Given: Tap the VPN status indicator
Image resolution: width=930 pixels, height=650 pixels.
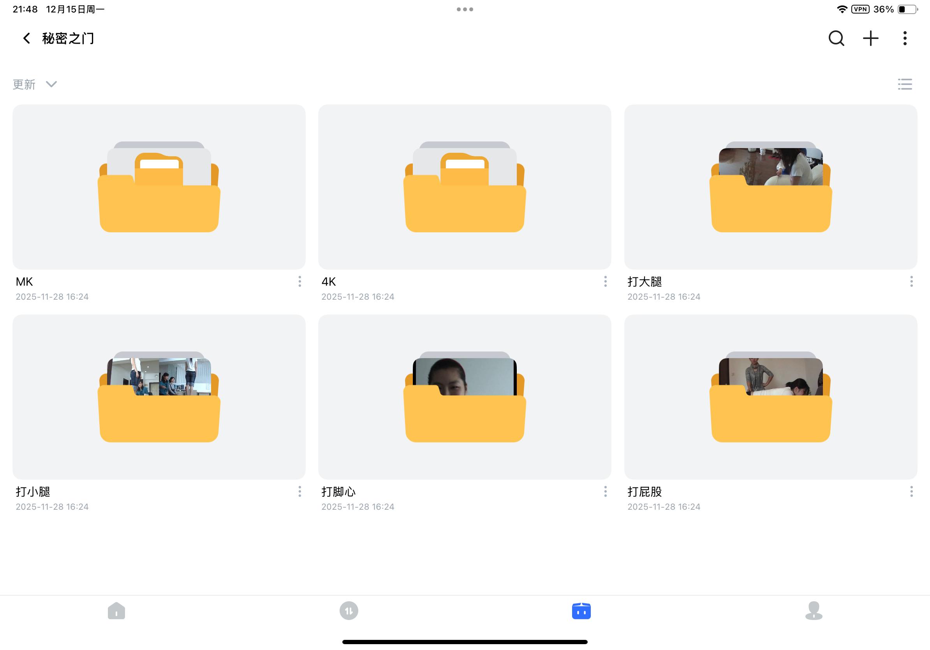Looking at the screenshot, I should click(860, 9).
